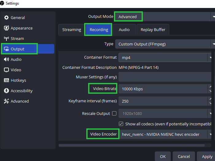Viewport: 215px width, 161px height.
Task: Open Hotkeys settings page
Action: (x=28, y=80)
